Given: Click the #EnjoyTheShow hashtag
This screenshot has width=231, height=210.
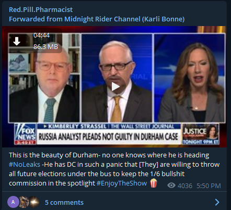Looking at the screenshot, I should [122, 183].
